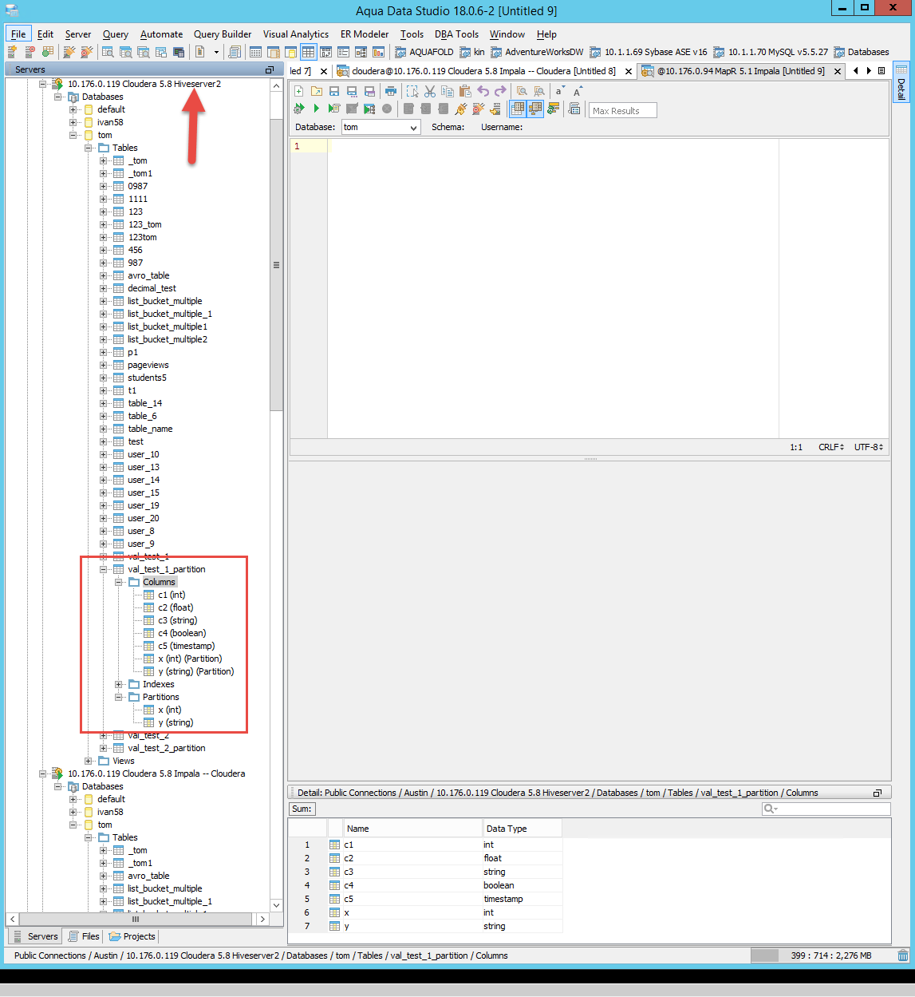
Task: Expand the students5 table node
Action: click(x=104, y=378)
